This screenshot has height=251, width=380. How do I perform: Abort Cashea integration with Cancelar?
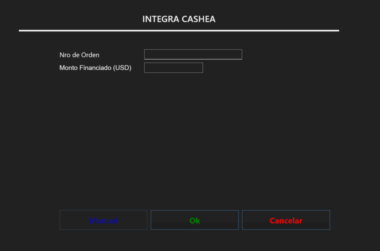286,220
